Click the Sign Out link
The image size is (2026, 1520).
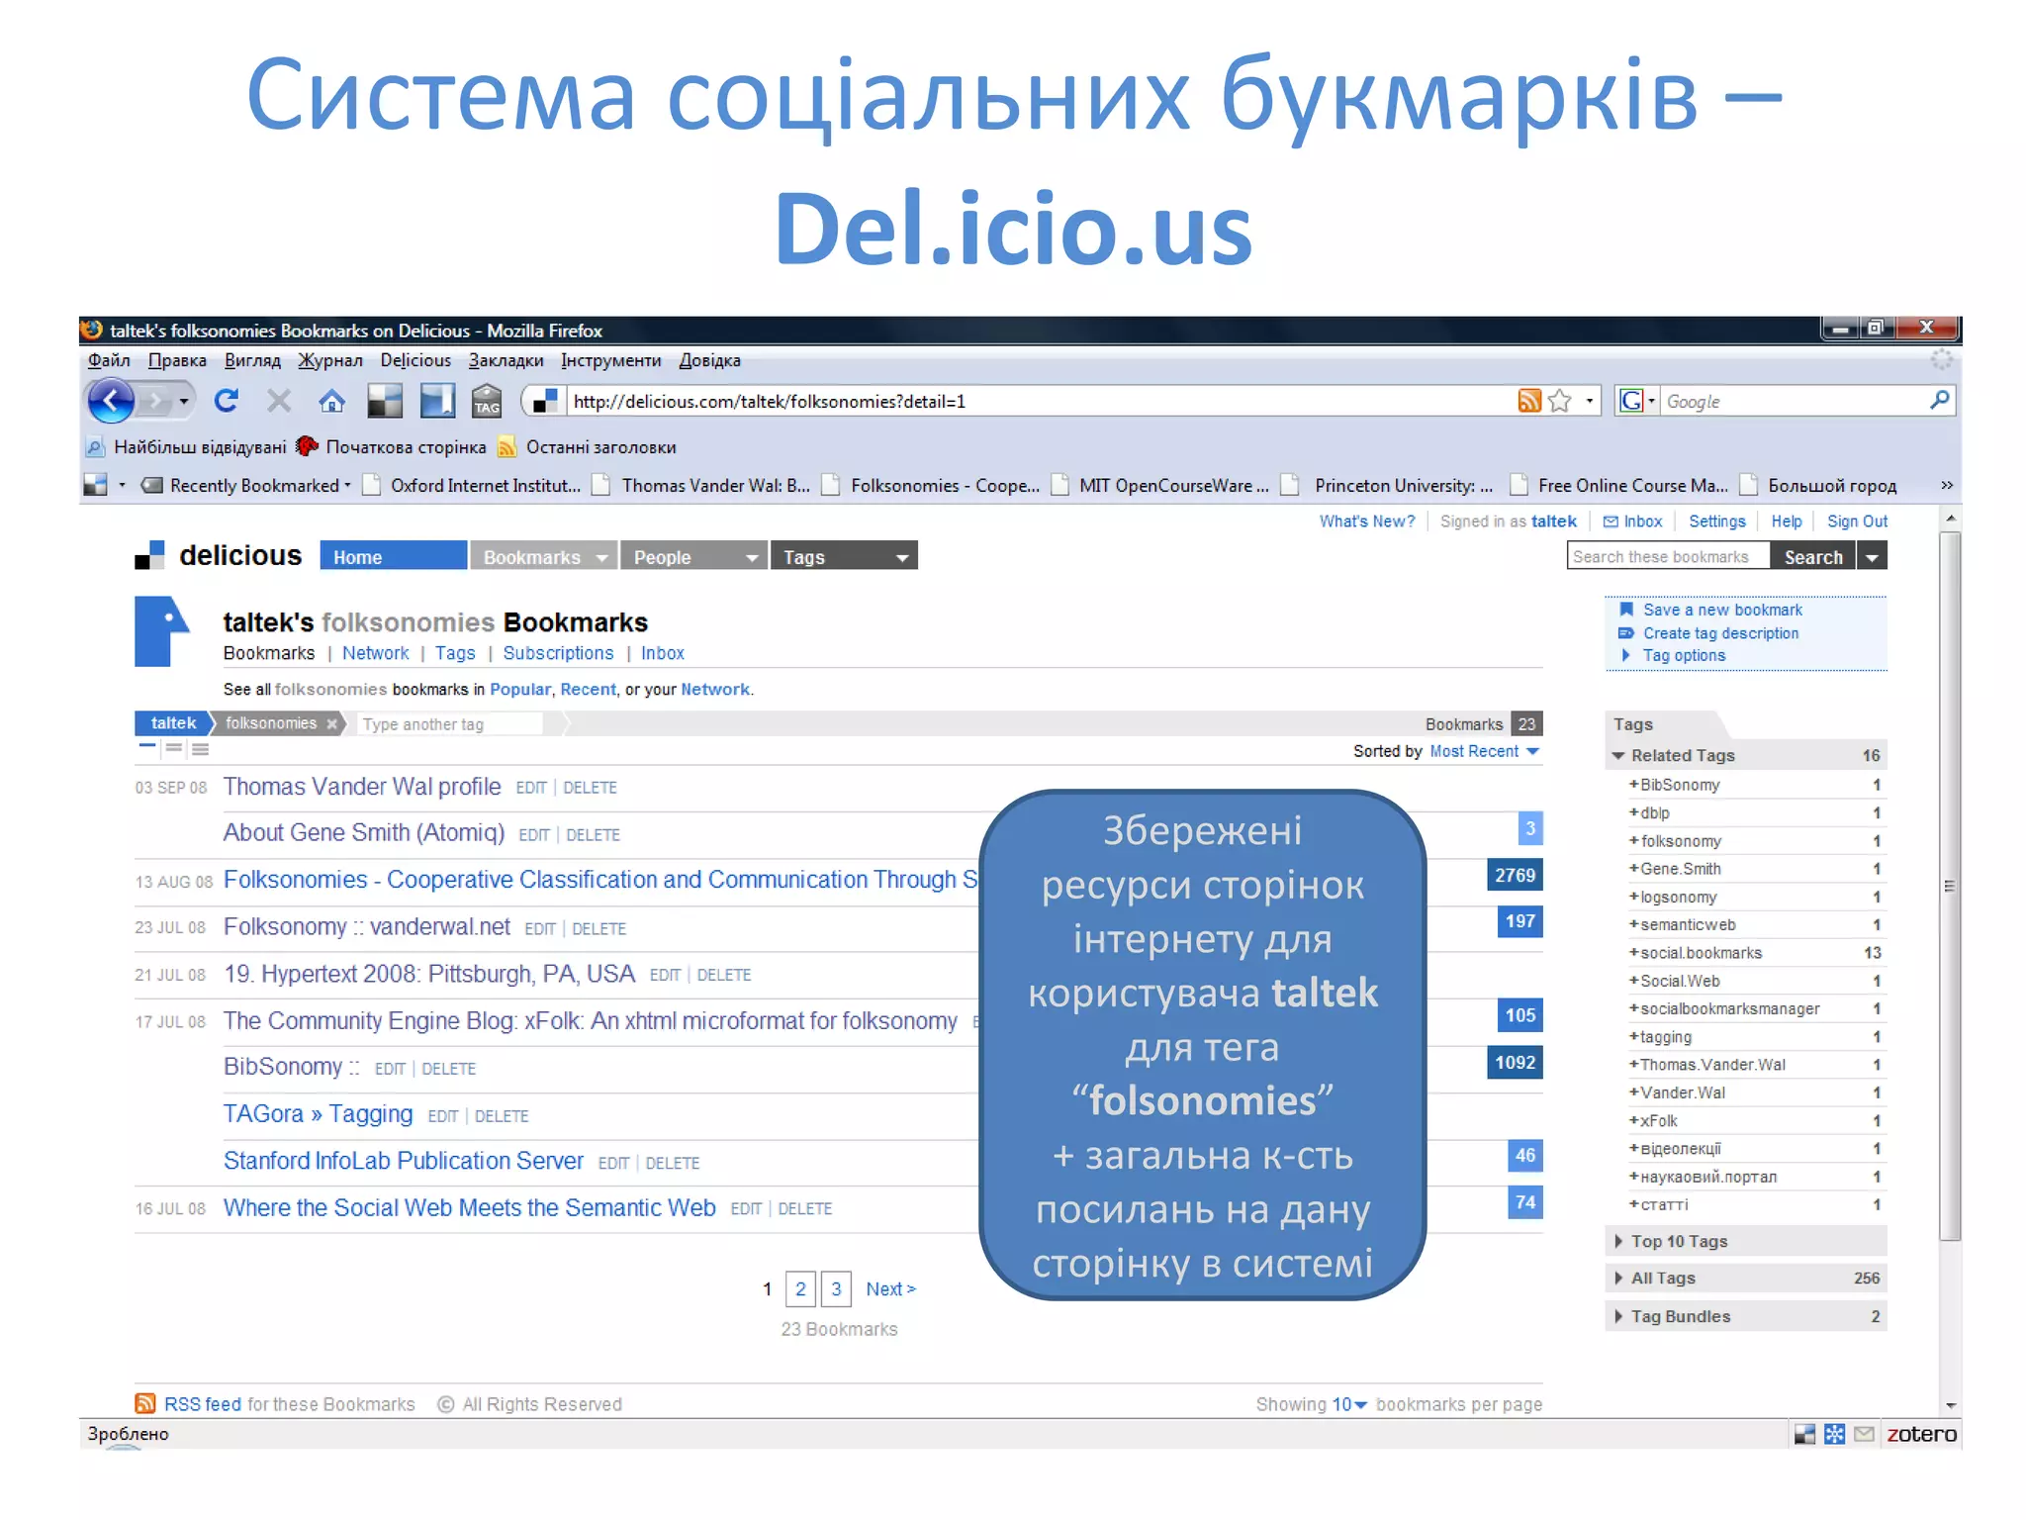1857,522
